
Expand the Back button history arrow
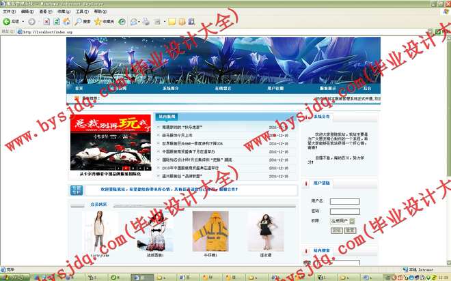point(22,22)
